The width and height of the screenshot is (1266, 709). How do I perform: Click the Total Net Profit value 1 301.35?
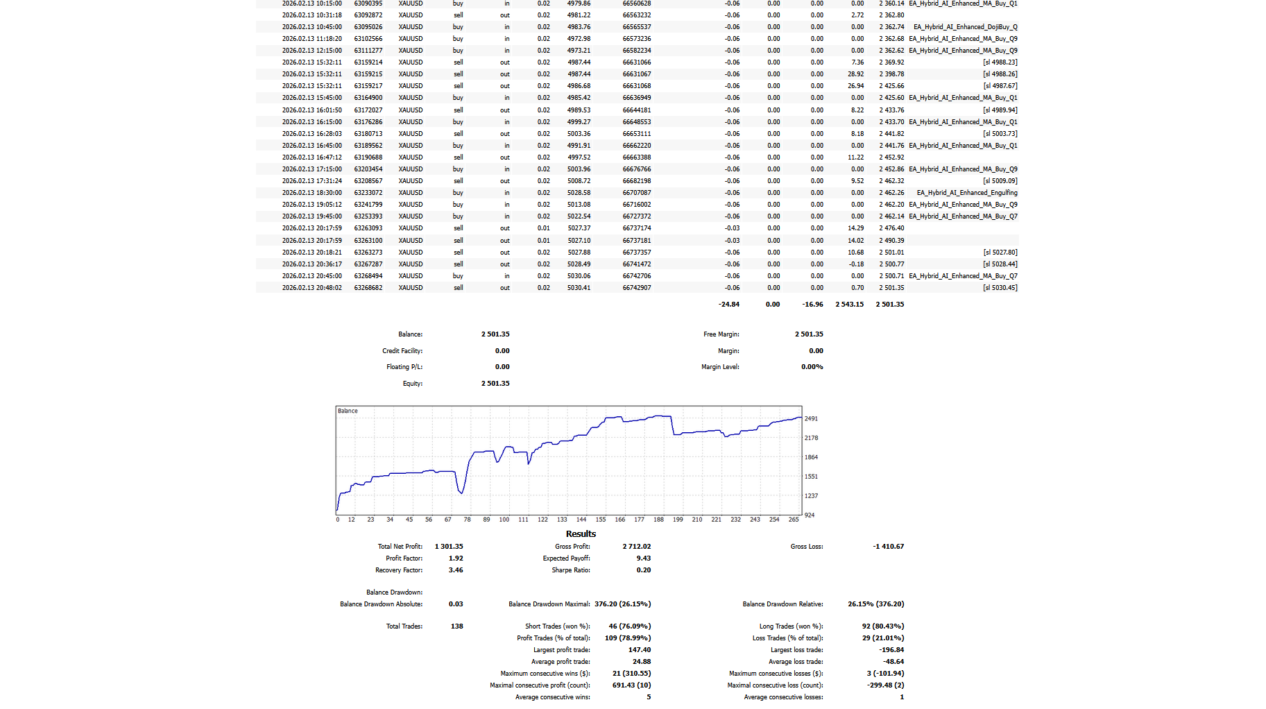click(449, 547)
